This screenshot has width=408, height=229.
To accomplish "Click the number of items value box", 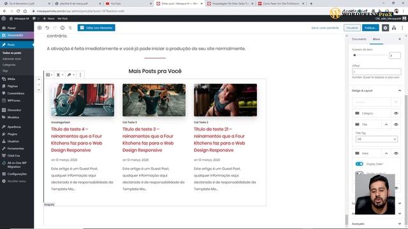I will click(395, 55).
